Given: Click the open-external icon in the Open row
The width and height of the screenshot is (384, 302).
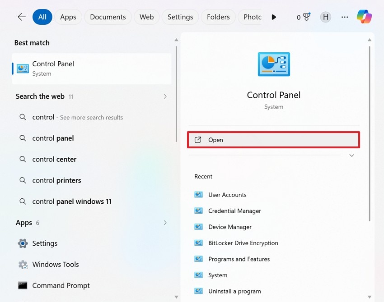Looking at the screenshot, I should 198,140.
